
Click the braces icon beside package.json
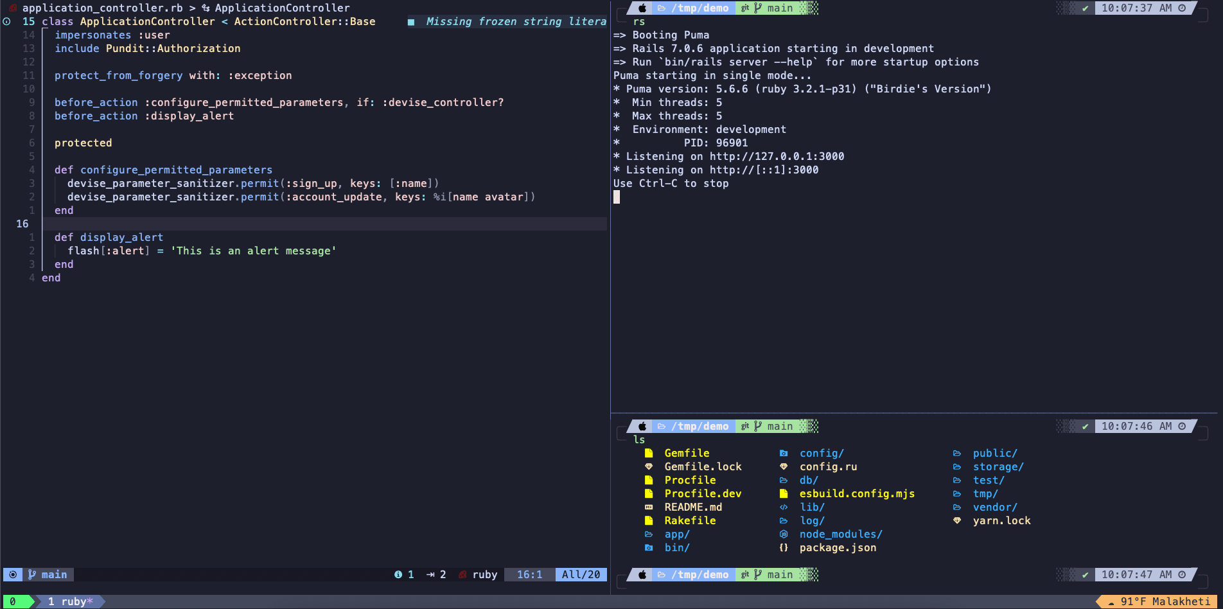click(784, 547)
